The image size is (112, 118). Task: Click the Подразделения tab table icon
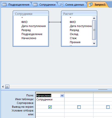click(4, 5)
